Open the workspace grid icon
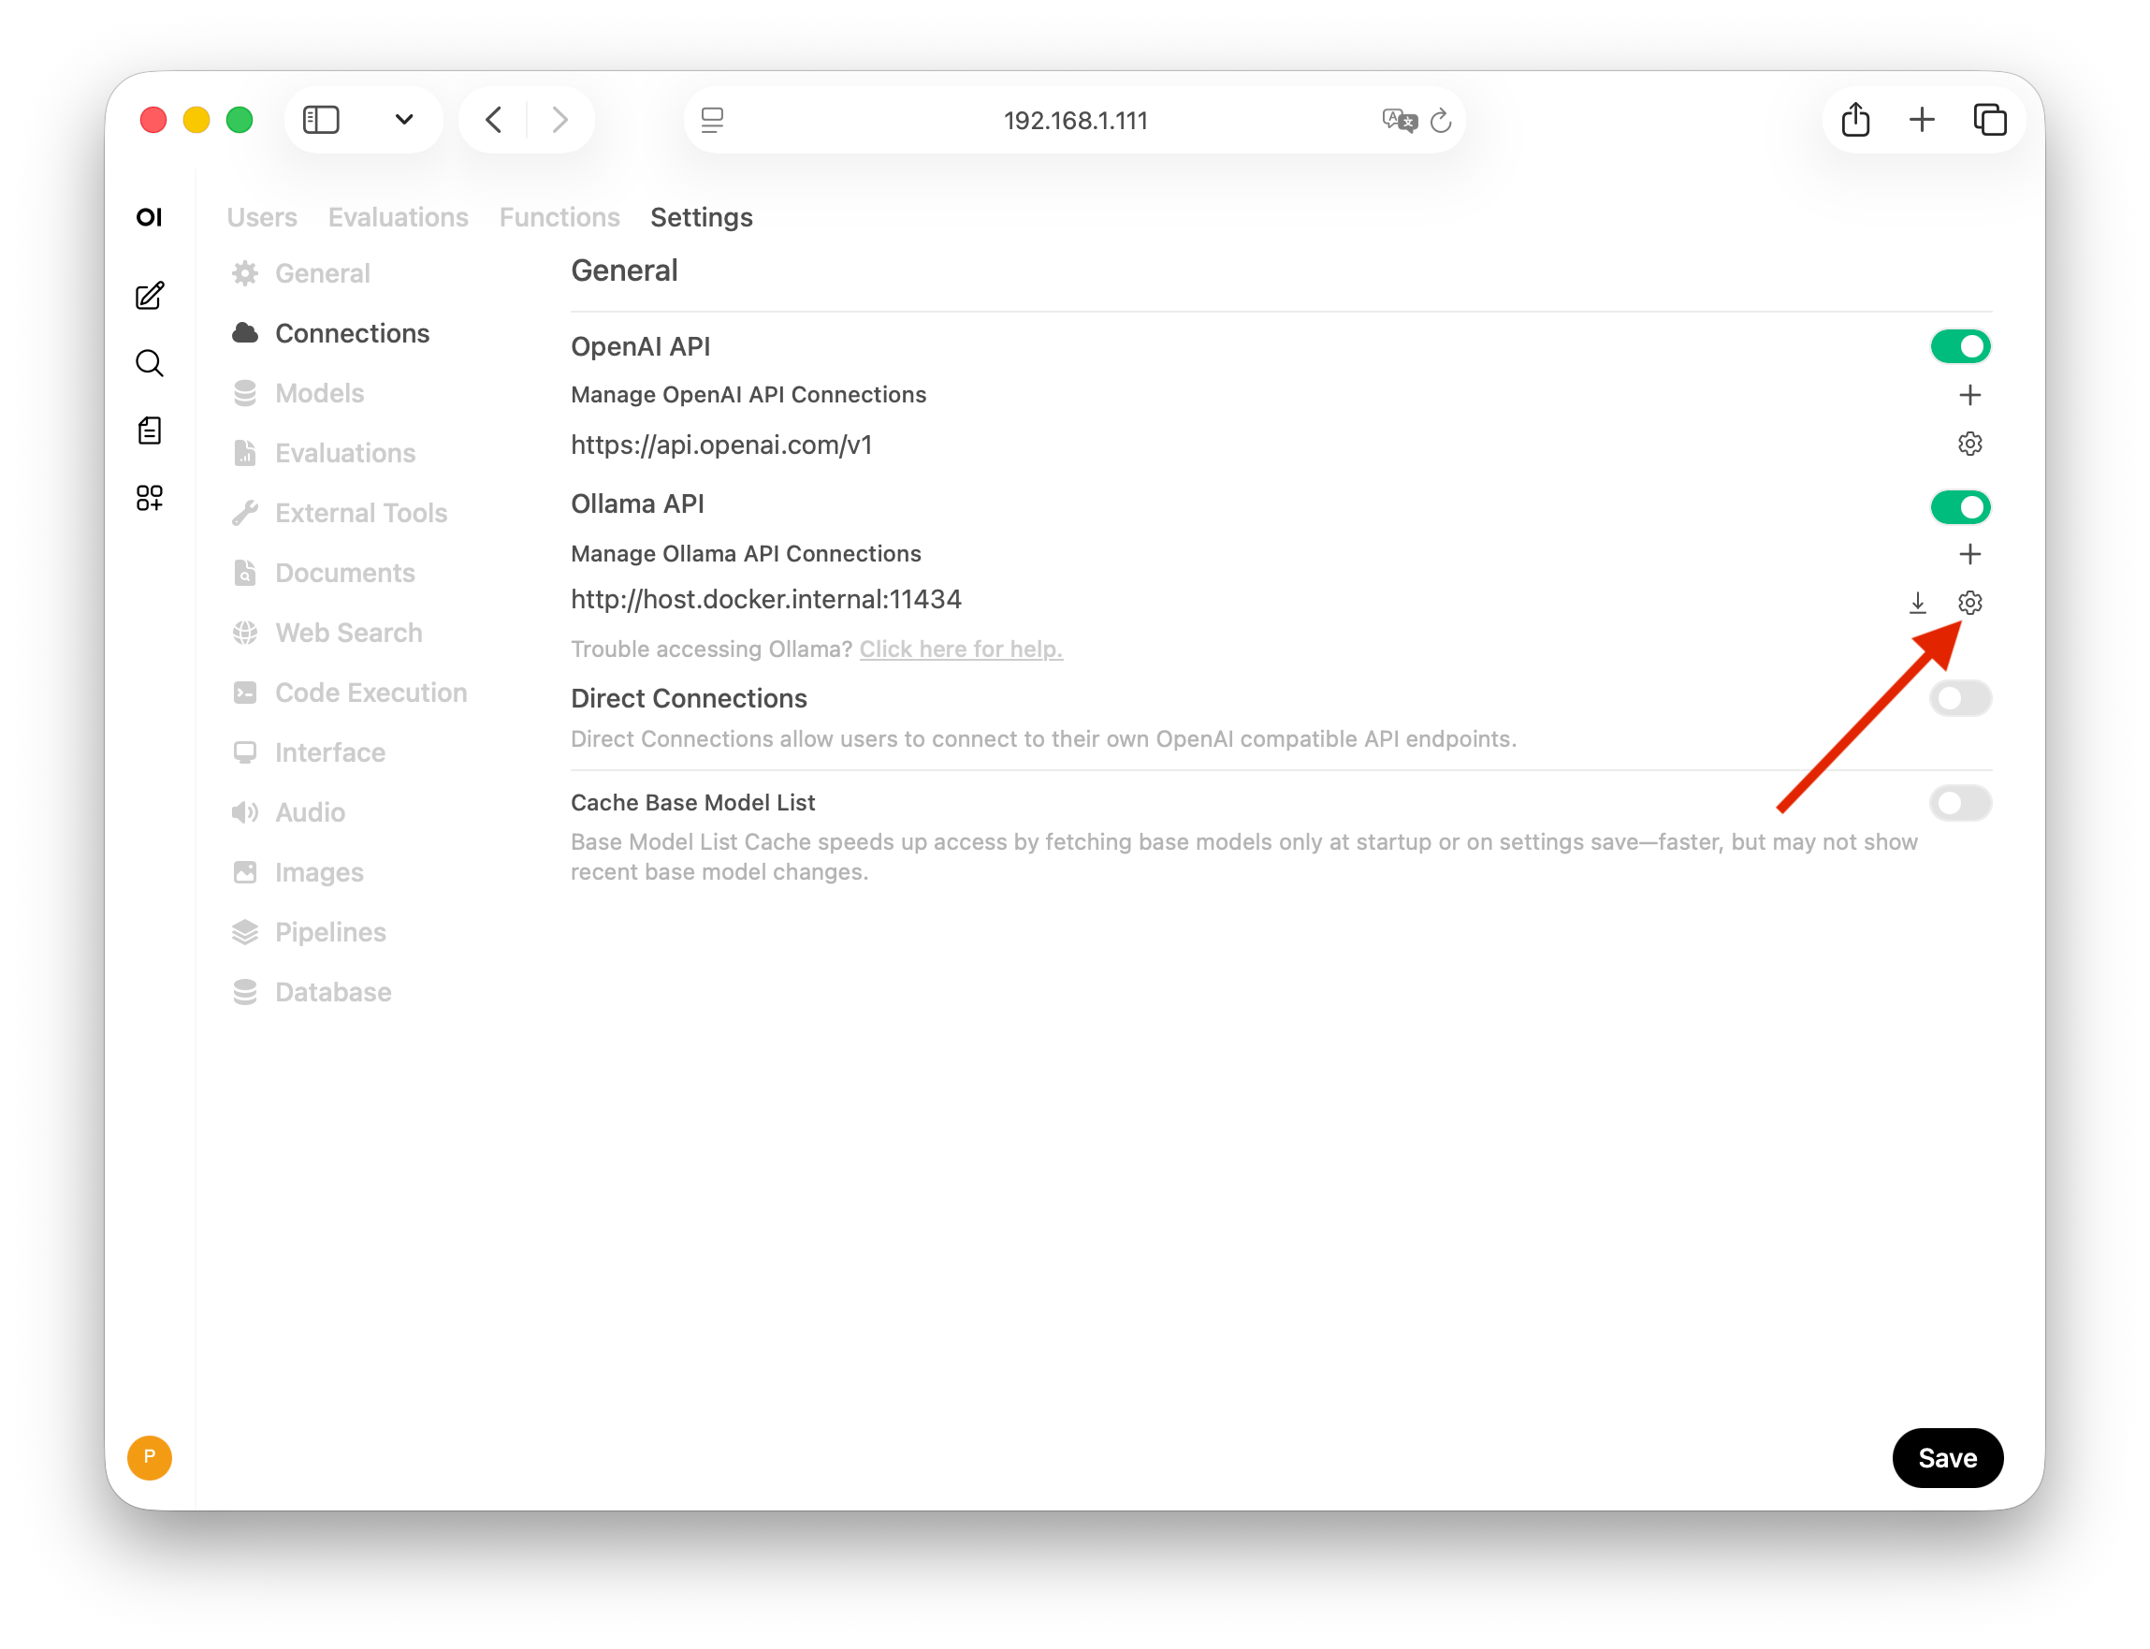 click(149, 498)
